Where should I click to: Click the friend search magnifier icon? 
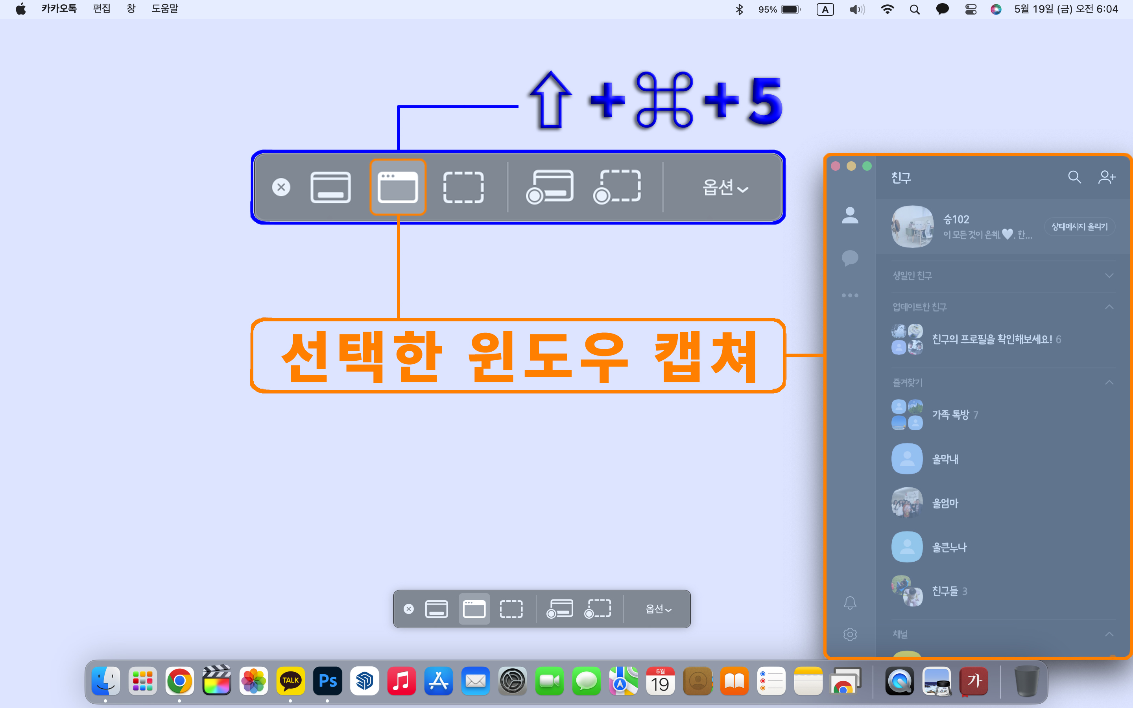(x=1074, y=177)
